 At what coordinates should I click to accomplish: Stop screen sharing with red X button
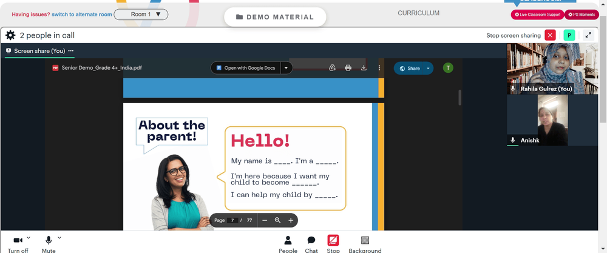coord(550,35)
